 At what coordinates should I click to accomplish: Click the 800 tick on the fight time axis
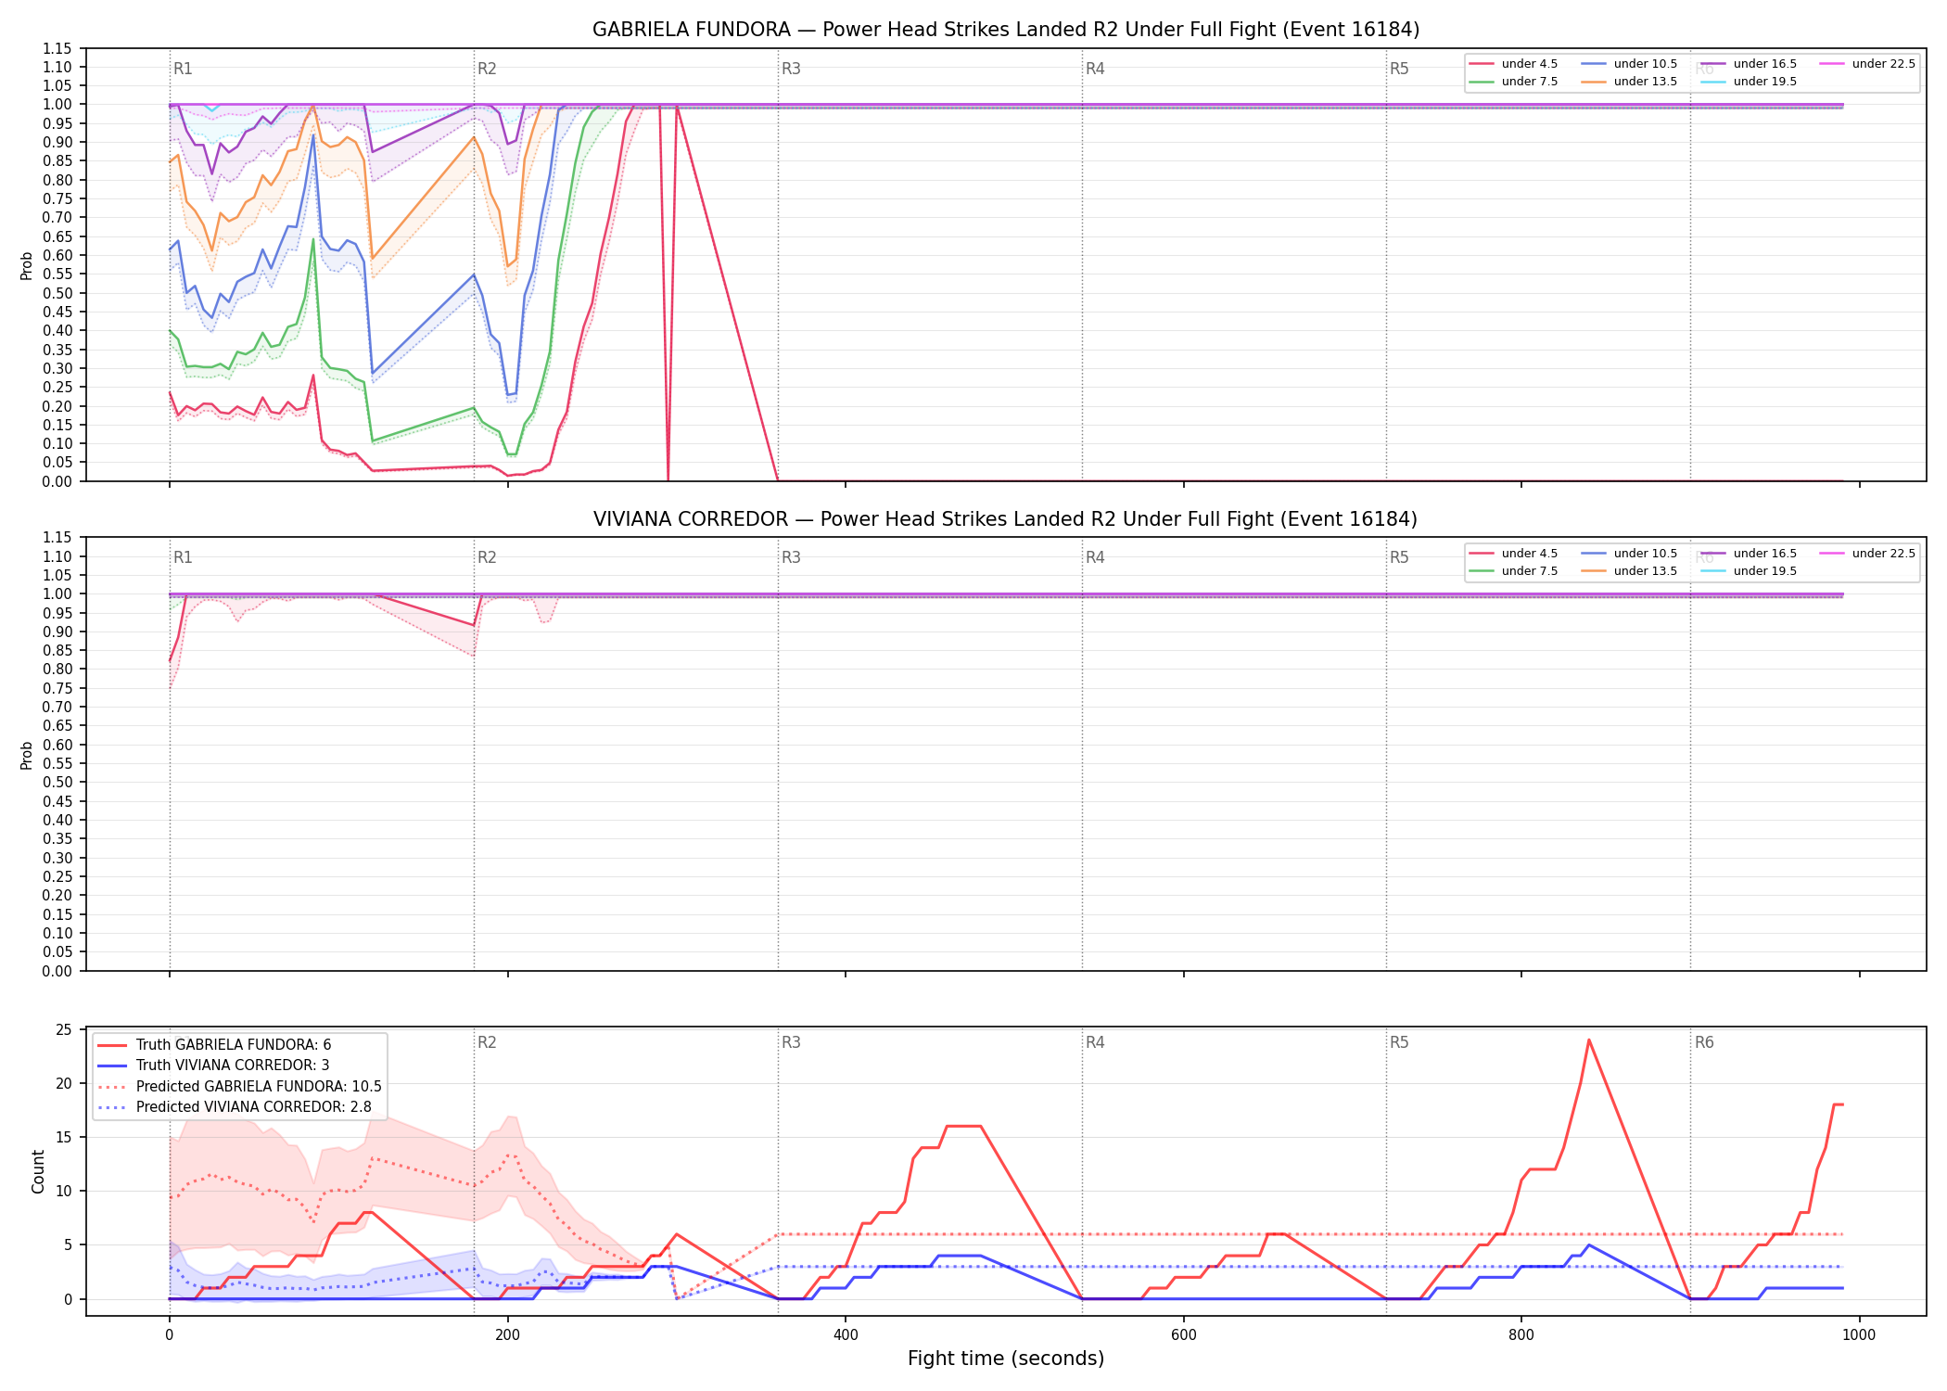[1521, 1335]
